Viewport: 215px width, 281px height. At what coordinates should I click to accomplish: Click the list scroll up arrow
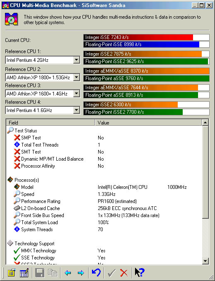[205, 122]
